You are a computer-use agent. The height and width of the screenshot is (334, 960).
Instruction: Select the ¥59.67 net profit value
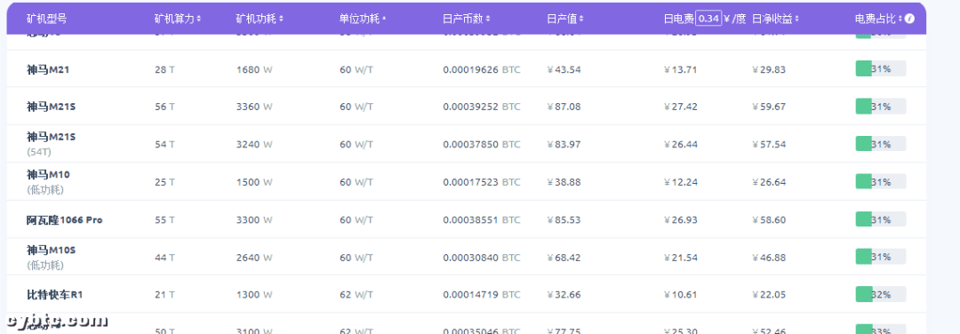pyautogui.click(x=769, y=107)
